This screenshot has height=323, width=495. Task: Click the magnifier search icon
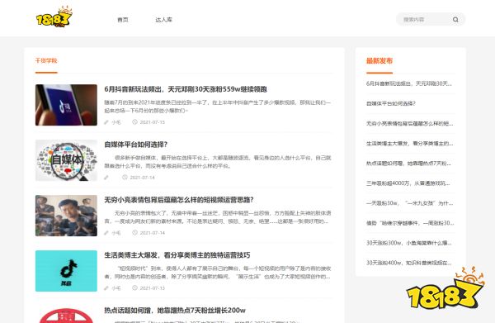455,19
